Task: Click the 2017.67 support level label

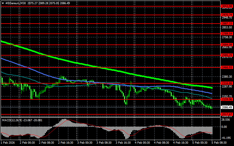Action: coord(227,114)
